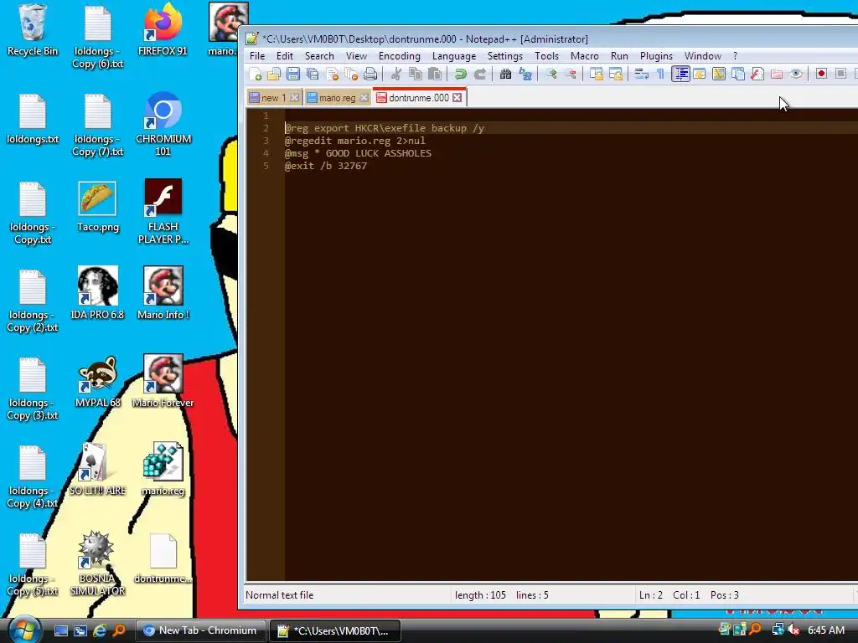Click the Zoom In toolbar icon
The image size is (858, 643).
point(551,74)
